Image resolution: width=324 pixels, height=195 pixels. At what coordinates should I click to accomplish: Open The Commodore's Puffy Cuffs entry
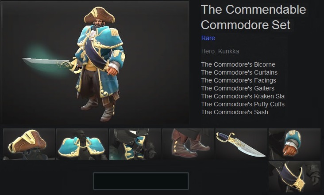tap(243, 104)
